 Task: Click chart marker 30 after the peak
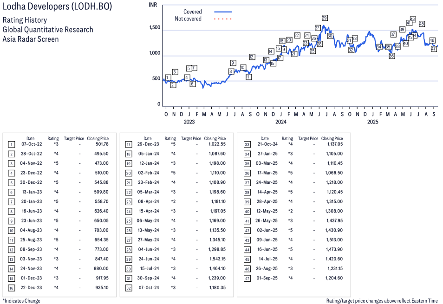(x=330, y=36)
